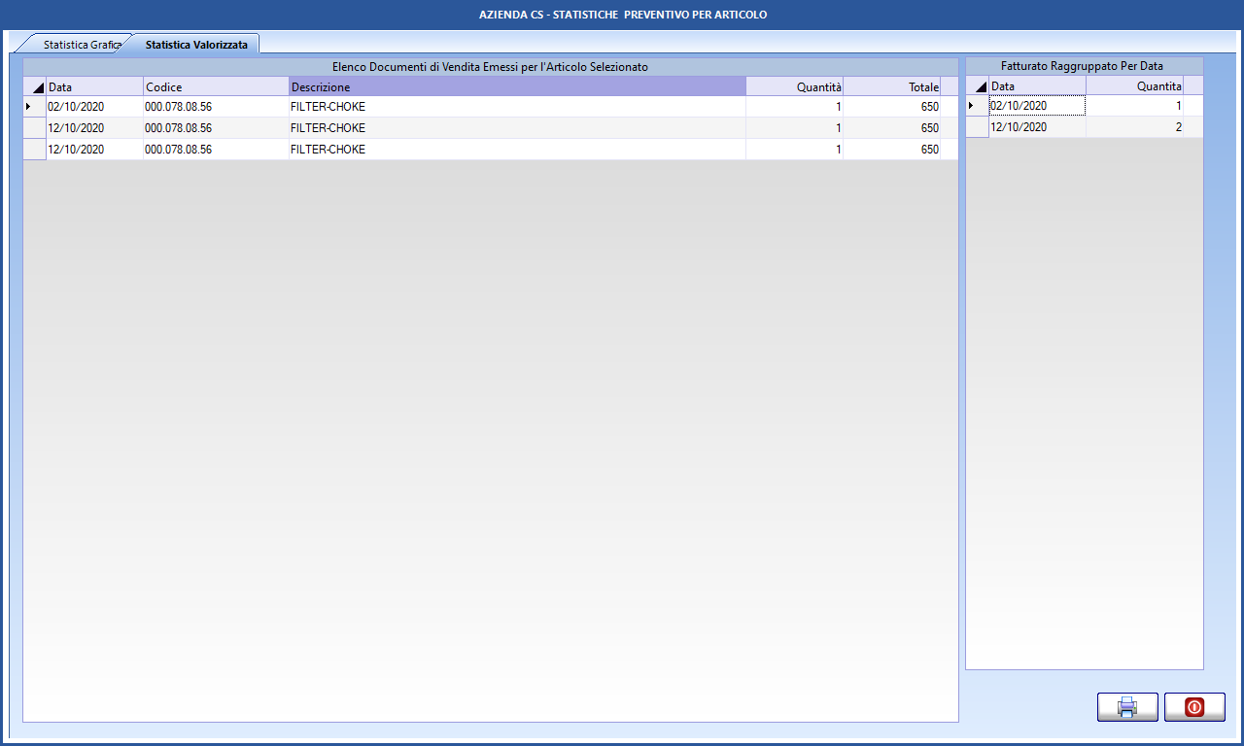The image size is (1244, 746).
Task: Click the select-all corner of Fatturato grid
Action: pyautogui.click(x=978, y=86)
